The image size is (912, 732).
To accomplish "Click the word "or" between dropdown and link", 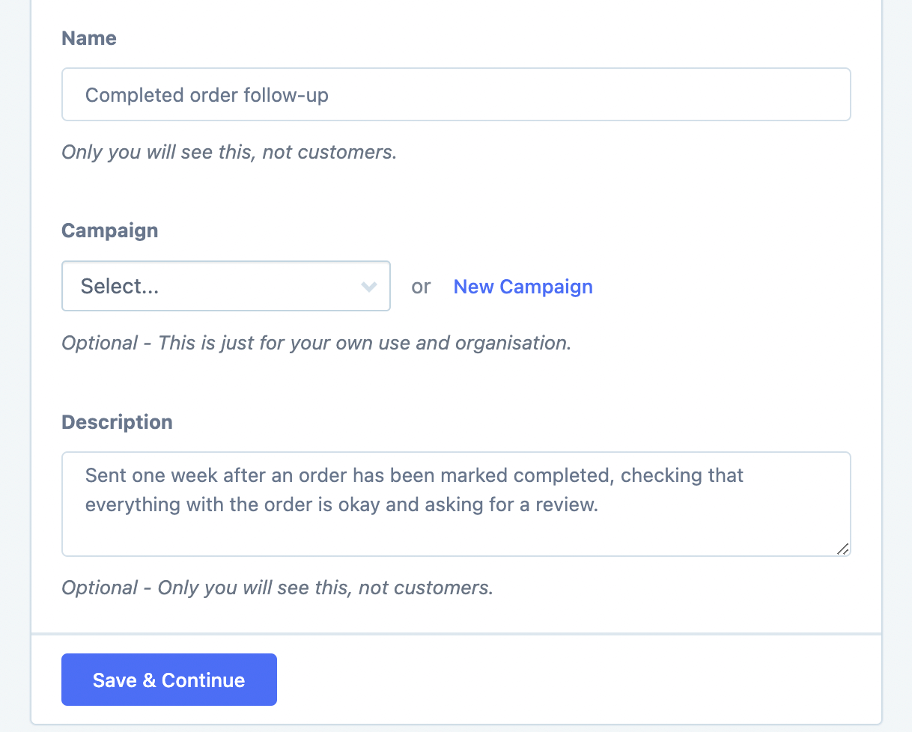I will [421, 287].
